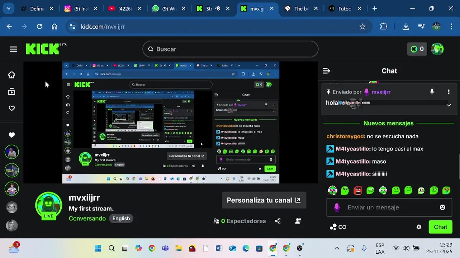Click the mvxiijrr live avatar

(x=48, y=206)
